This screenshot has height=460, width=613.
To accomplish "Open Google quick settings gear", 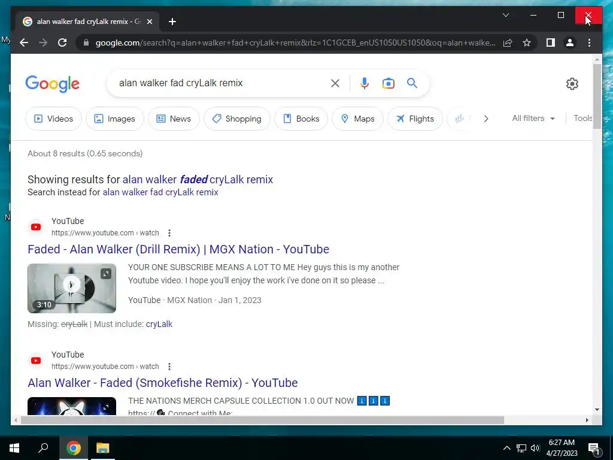I will [572, 84].
